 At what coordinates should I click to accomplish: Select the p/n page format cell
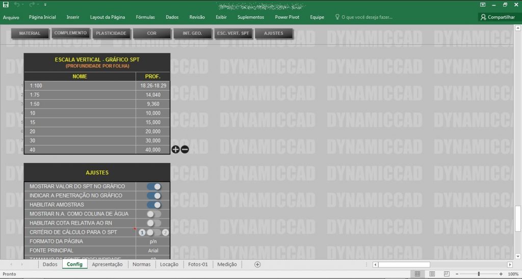[x=153, y=241]
